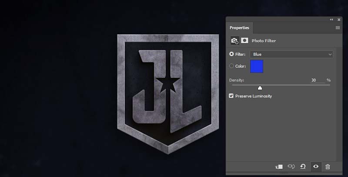Reset to adjustment defaults

tap(303, 167)
